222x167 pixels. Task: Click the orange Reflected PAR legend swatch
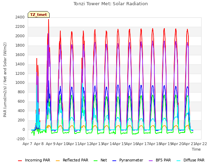pos(58,161)
